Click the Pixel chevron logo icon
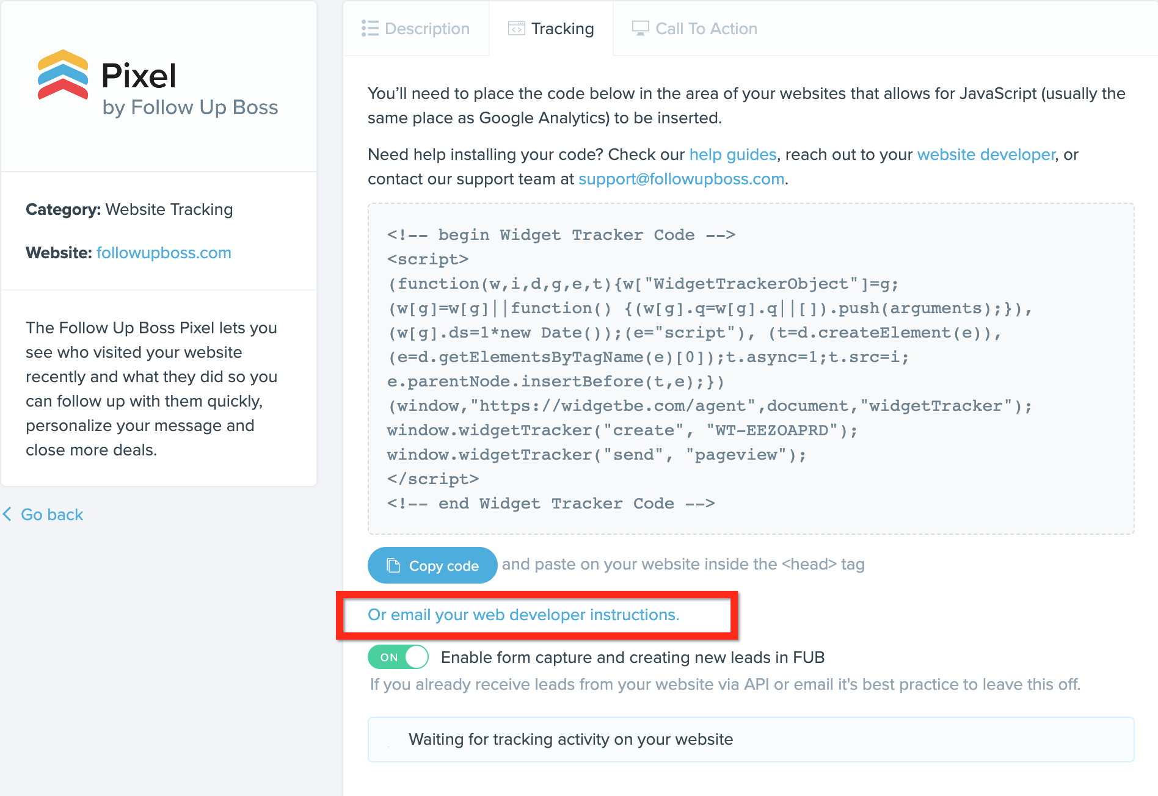The height and width of the screenshot is (796, 1158). point(63,75)
